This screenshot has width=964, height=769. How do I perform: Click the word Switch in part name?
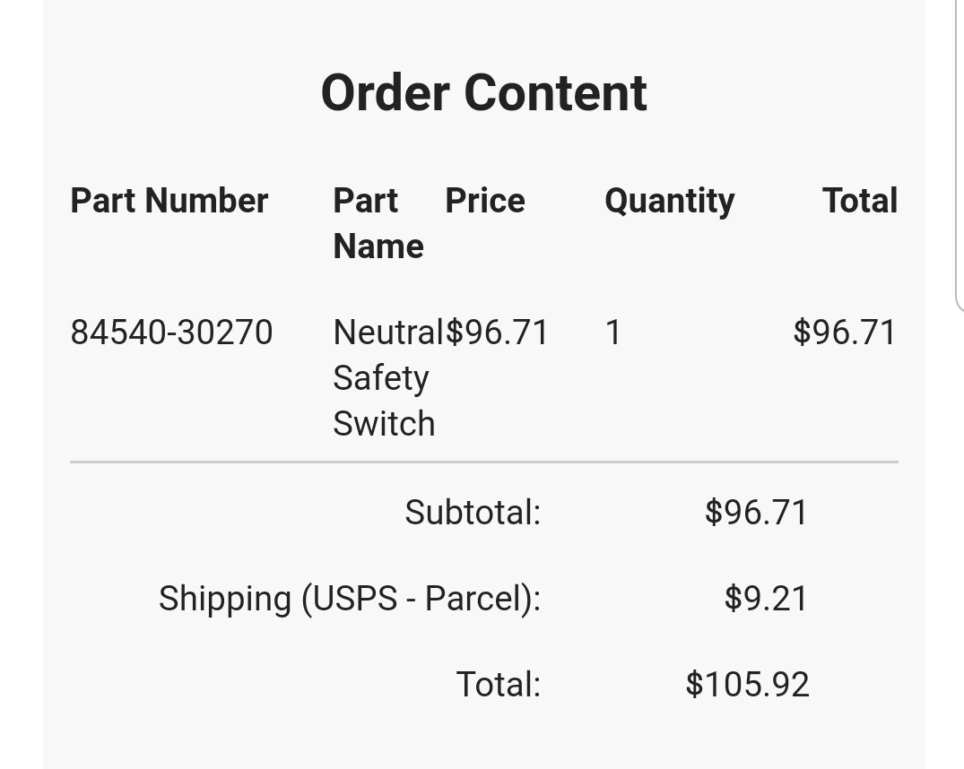(384, 424)
